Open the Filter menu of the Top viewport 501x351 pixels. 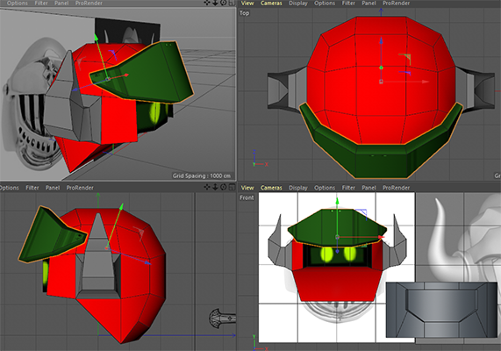click(348, 4)
